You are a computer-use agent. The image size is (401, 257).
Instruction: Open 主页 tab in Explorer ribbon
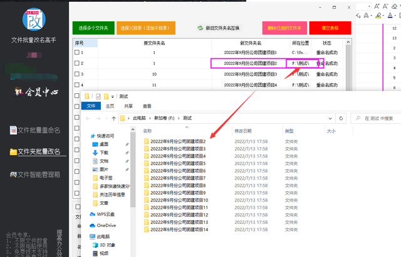(x=110, y=106)
